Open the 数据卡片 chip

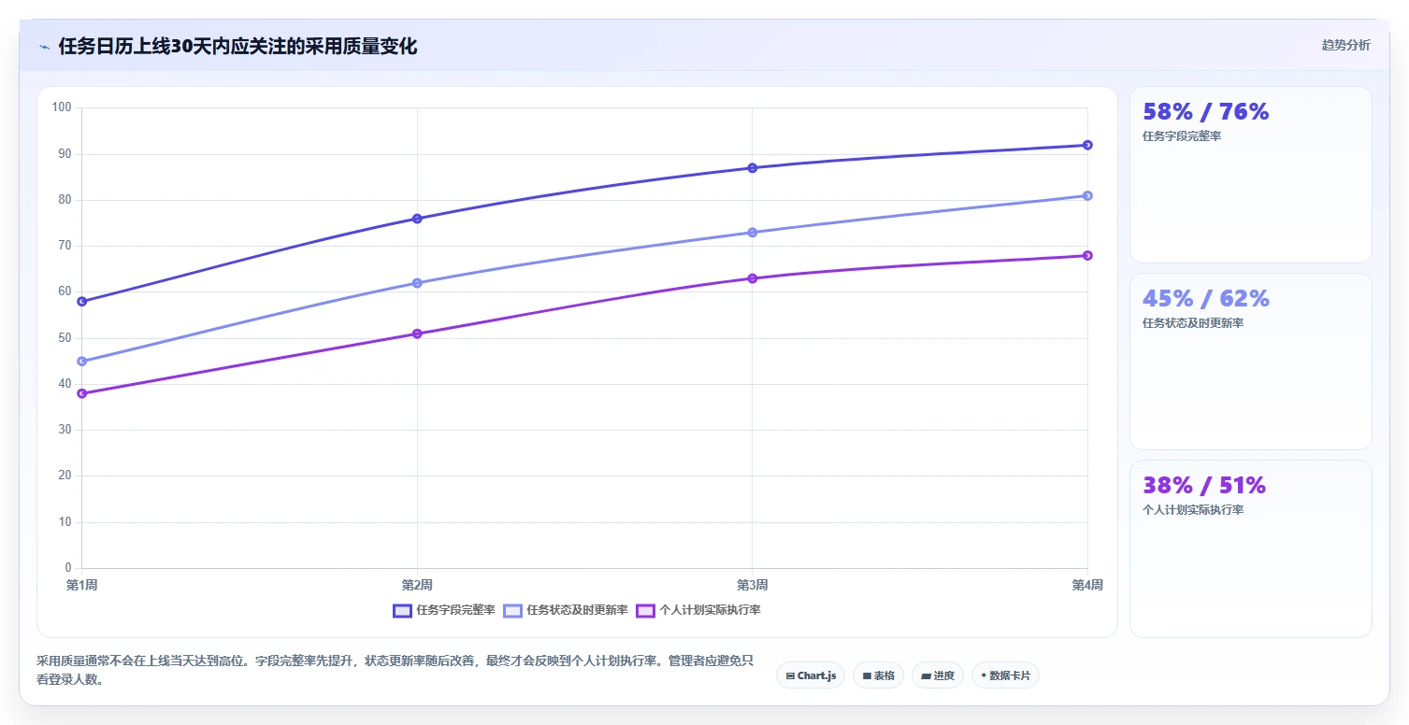(x=1005, y=675)
